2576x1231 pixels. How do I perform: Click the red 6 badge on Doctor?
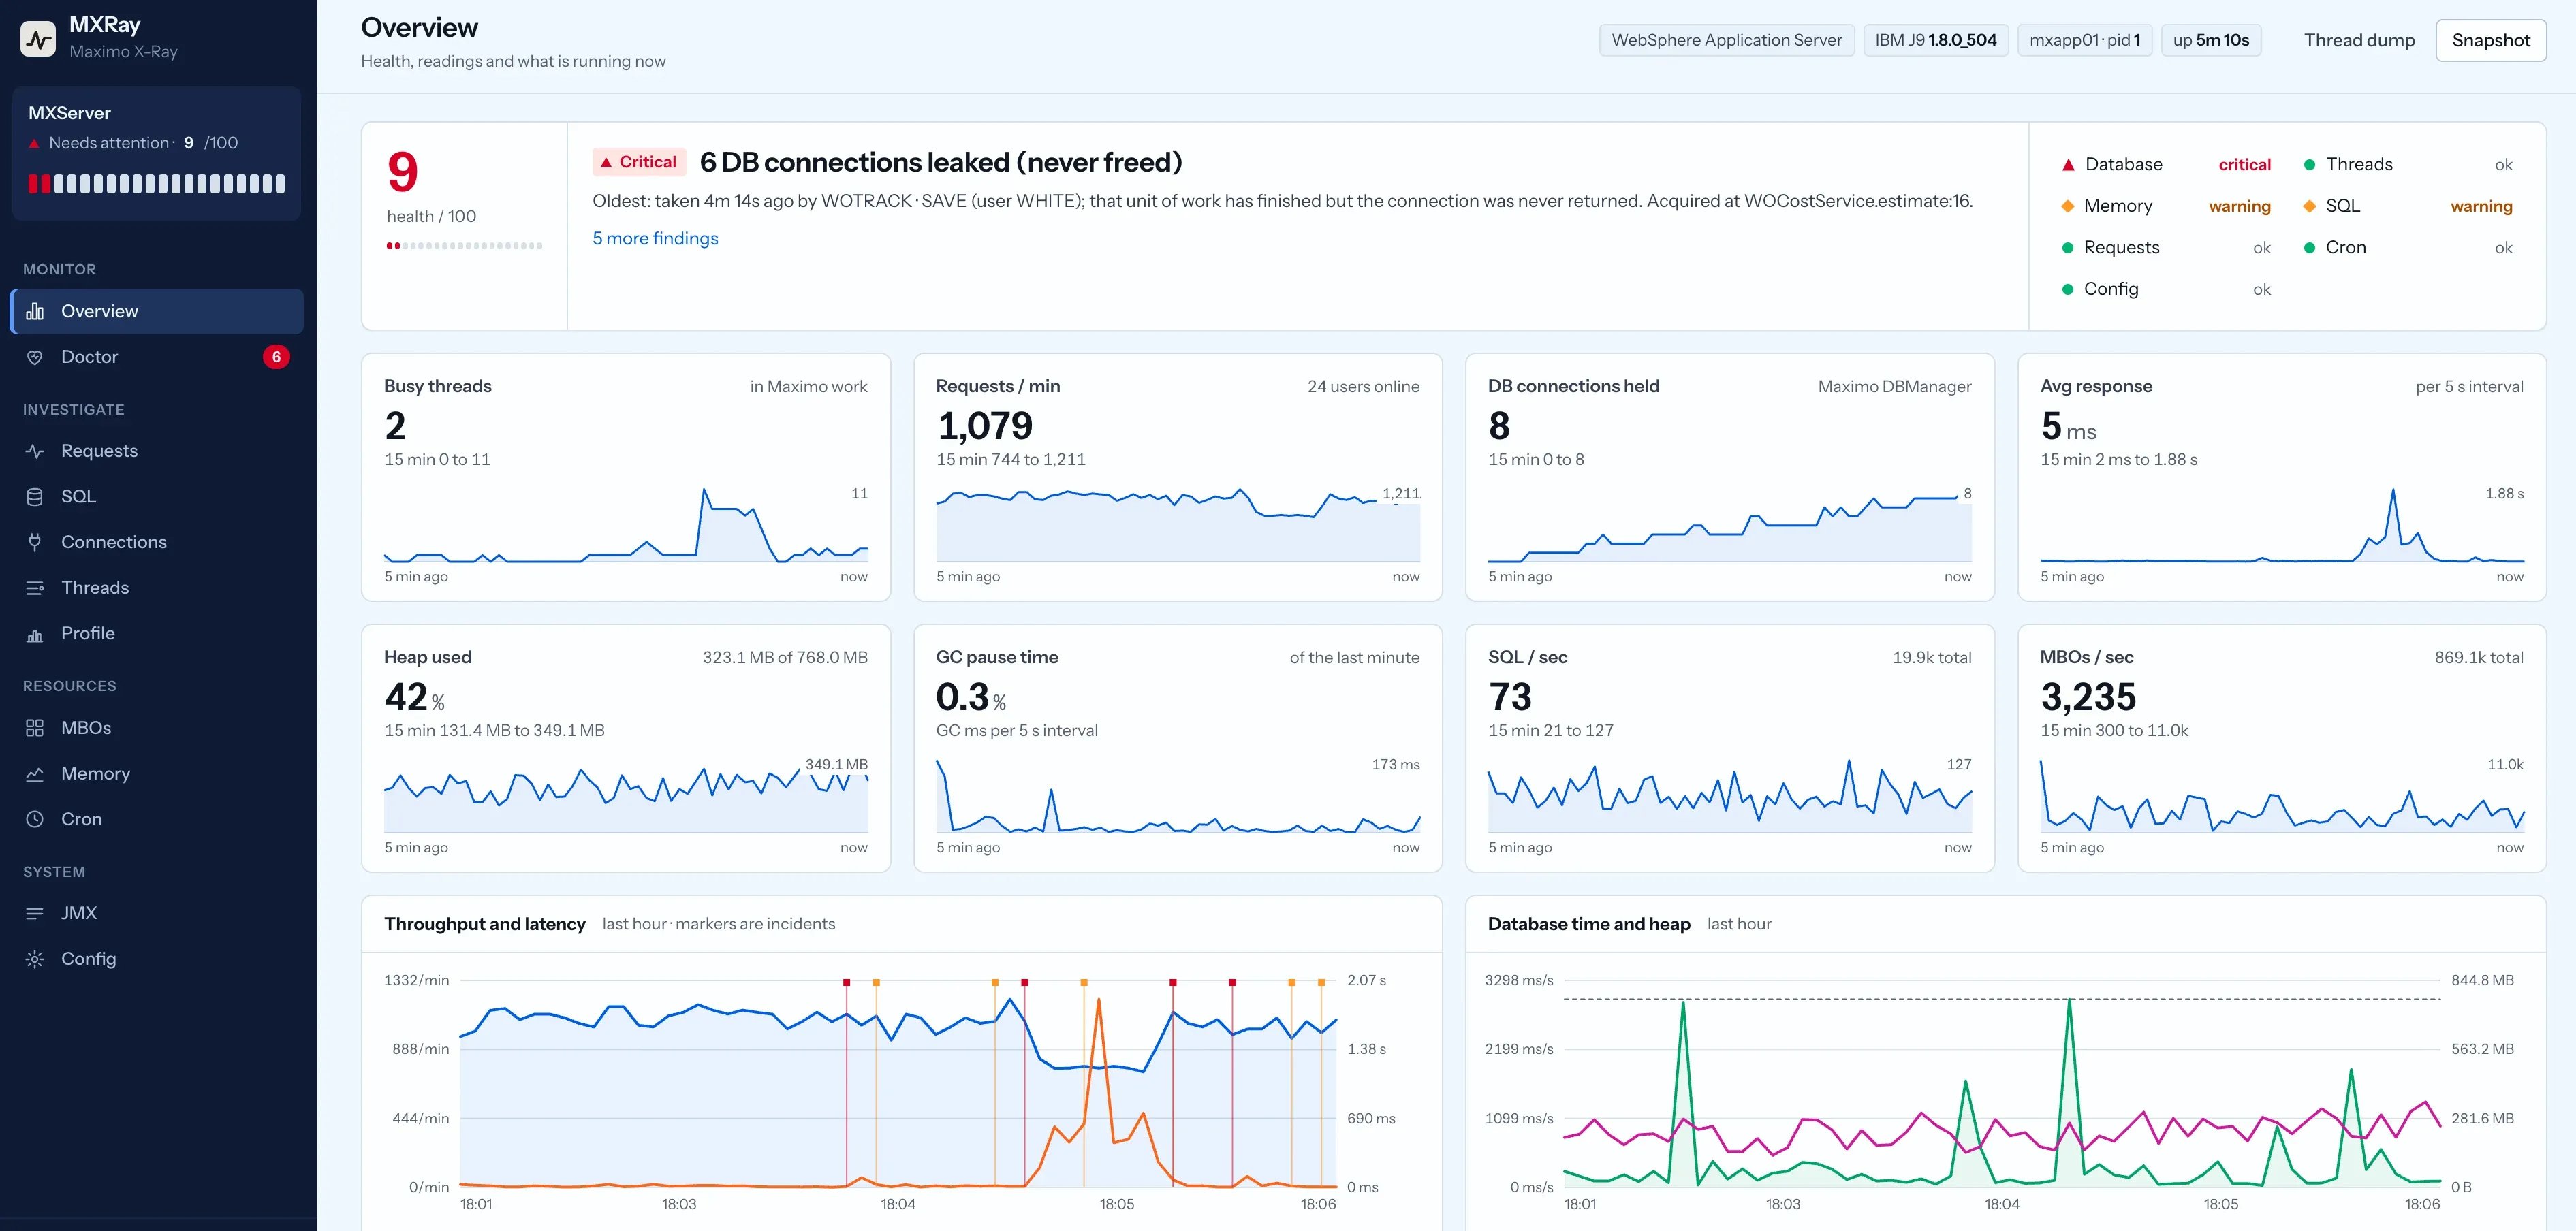coord(276,357)
